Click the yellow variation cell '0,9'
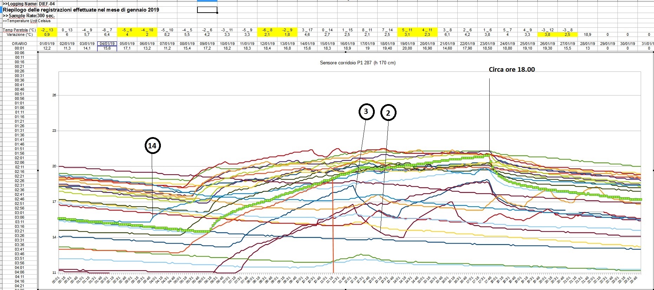This screenshot has height=290, width=654. pyautogui.click(x=47, y=34)
